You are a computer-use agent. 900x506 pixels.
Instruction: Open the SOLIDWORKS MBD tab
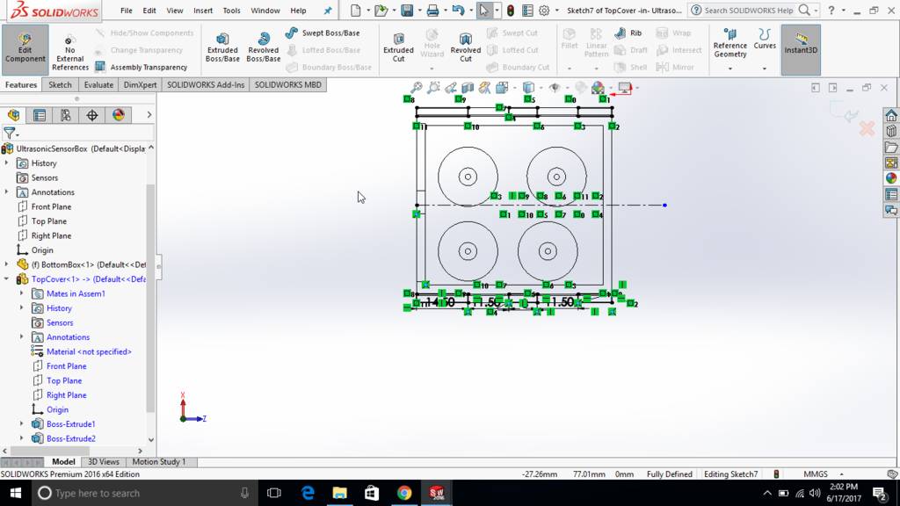[x=288, y=84]
